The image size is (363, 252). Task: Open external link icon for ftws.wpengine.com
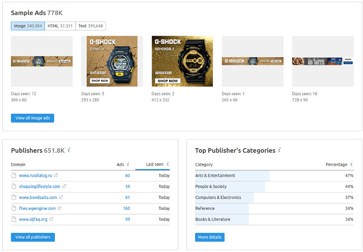[59, 208]
